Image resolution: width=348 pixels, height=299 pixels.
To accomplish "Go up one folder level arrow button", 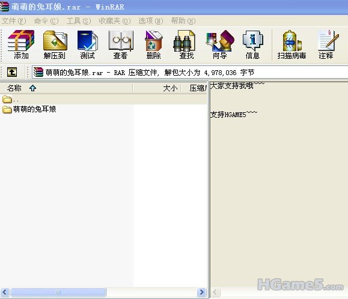I will (x=12, y=72).
